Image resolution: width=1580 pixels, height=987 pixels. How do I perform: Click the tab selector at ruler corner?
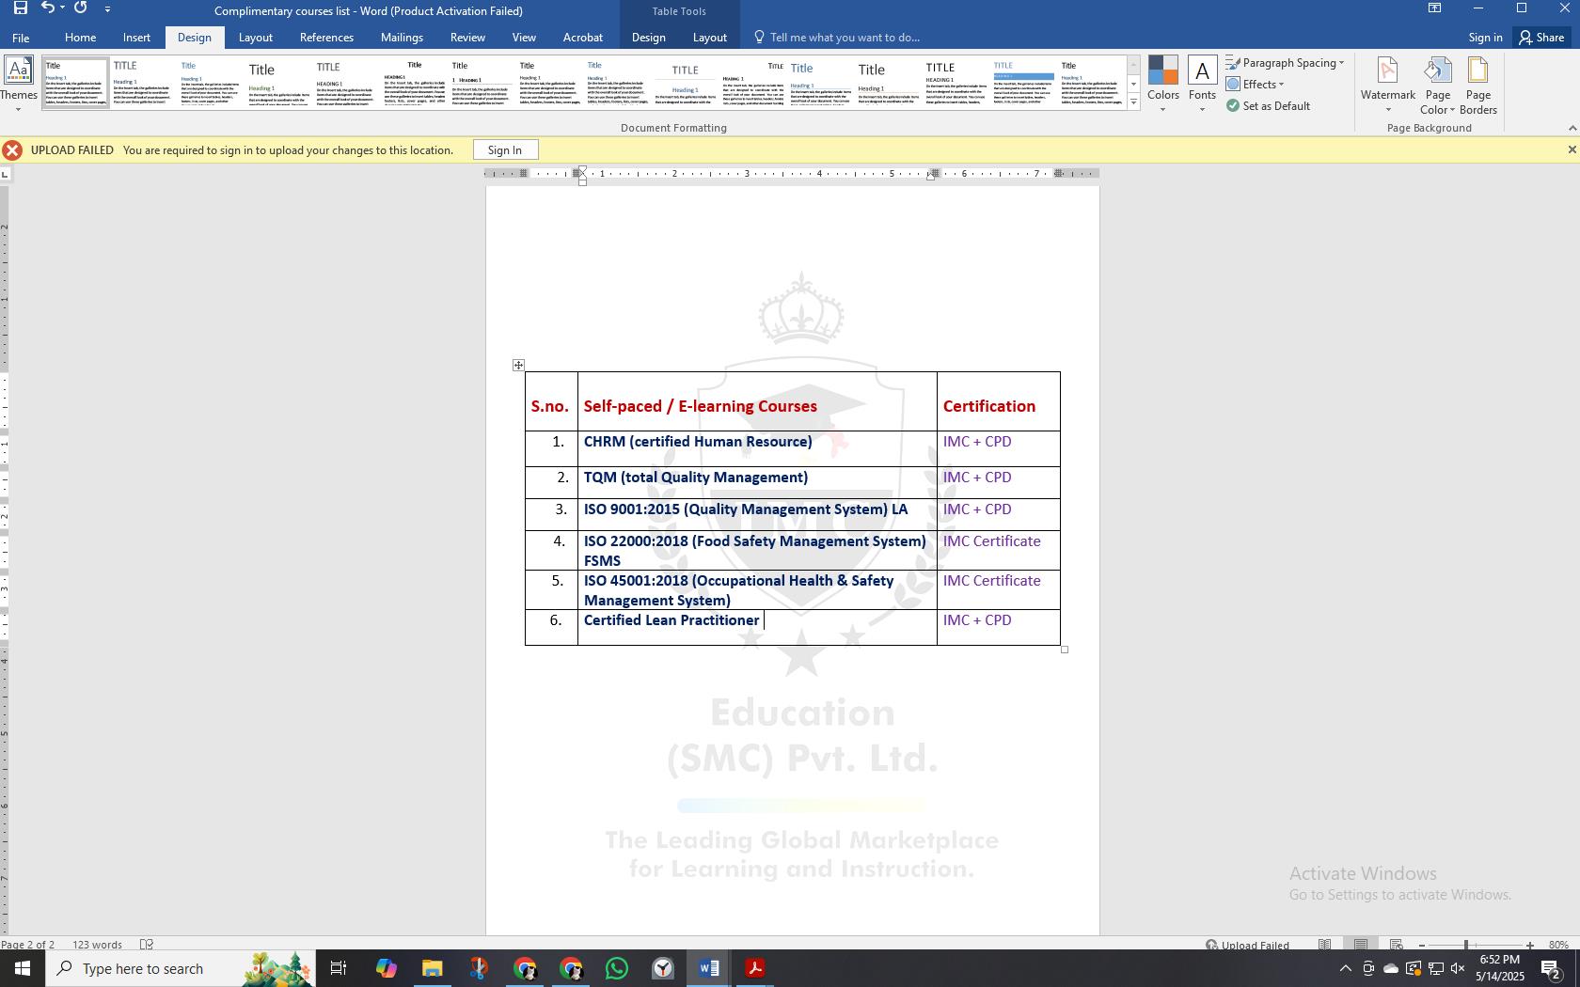point(6,174)
